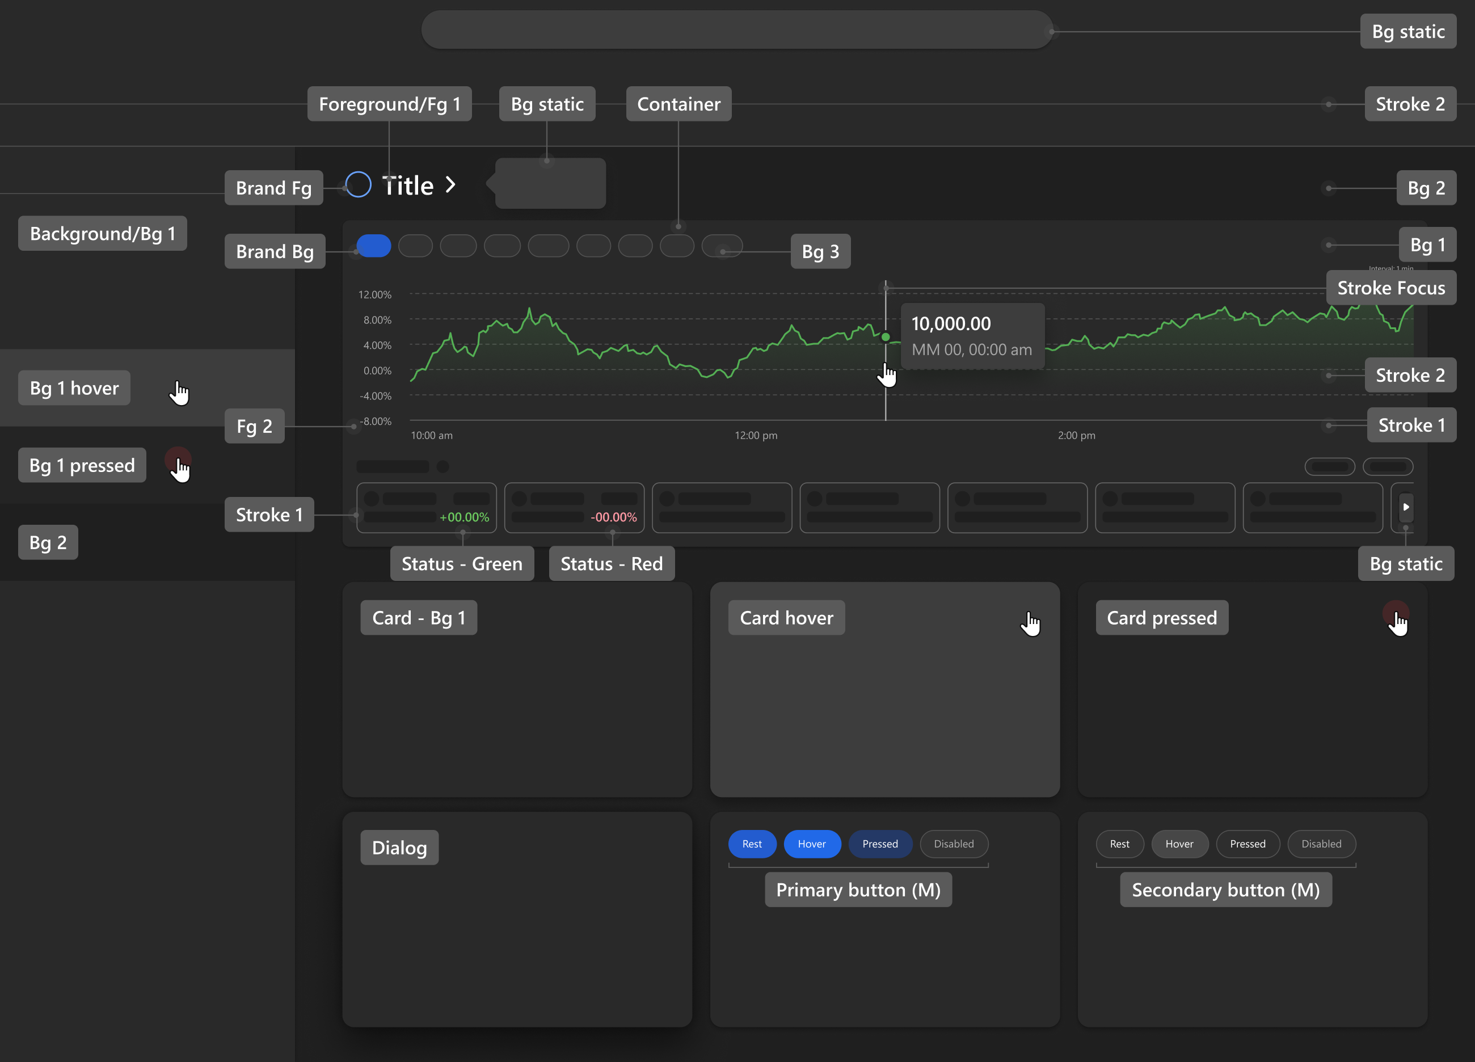The width and height of the screenshot is (1475, 1062).
Task: Click the Dialog panel
Action: tap(517, 919)
